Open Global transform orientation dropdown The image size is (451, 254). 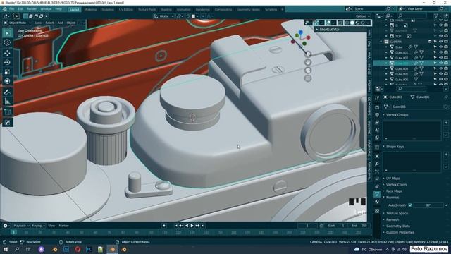(x=163, y=16)
